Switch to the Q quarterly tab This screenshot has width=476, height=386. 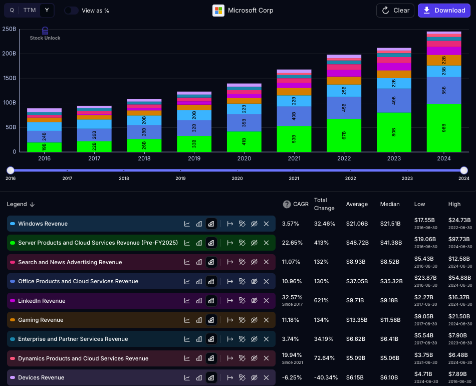pyautogui.click(x=12, y=11)
